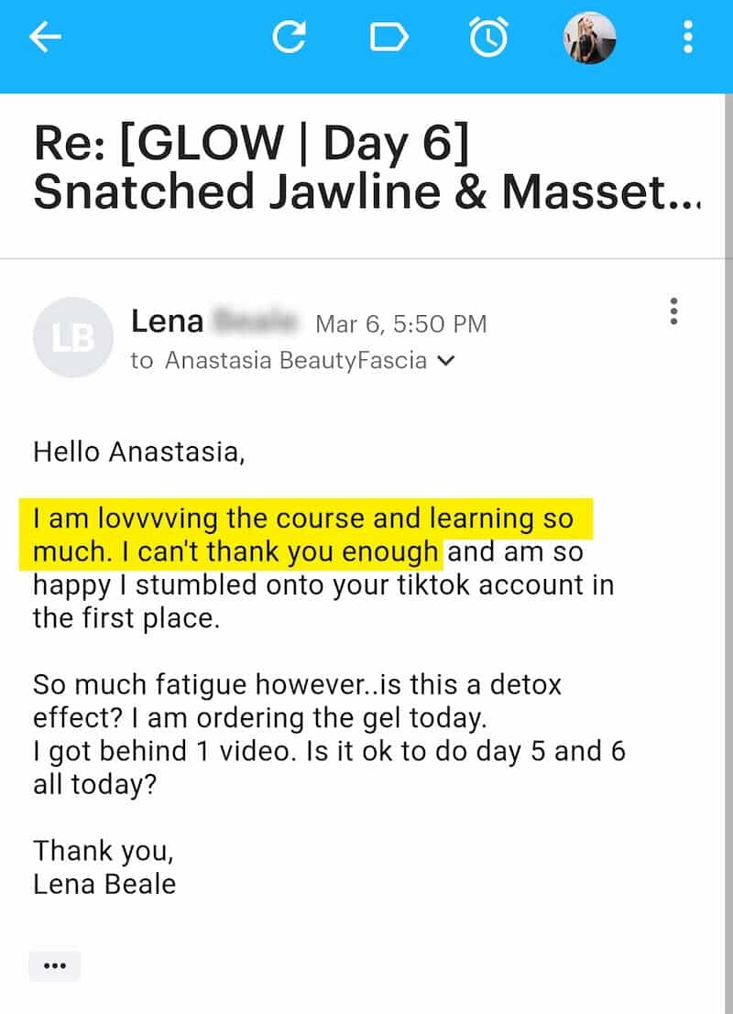The width and height of the screenshot is (733, 1014).
Task: Open the label tag icon
Action: point(388,38)
